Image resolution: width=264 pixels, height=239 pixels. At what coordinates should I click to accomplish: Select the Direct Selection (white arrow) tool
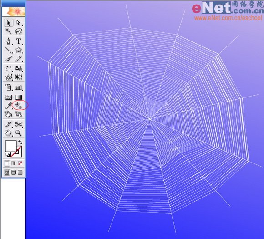(x=19, y=23)
